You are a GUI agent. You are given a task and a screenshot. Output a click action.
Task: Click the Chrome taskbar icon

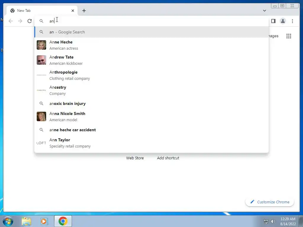63,221
